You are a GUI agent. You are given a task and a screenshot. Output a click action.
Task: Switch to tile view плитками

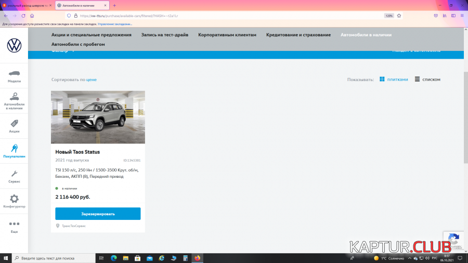394,80
